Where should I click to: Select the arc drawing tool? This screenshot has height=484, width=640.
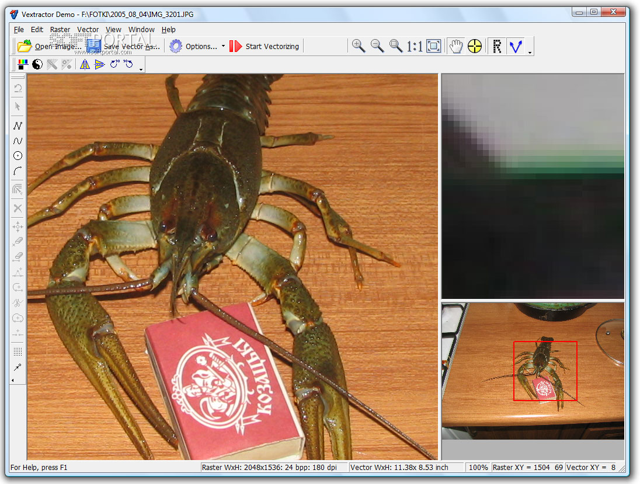18,170
